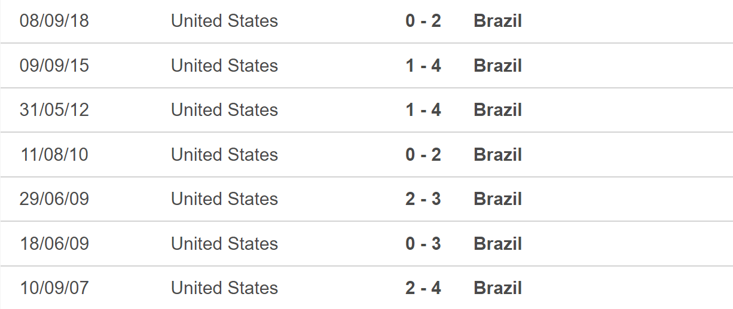Open Brazil in the 10/09/07 row

(x=497, y=288)
